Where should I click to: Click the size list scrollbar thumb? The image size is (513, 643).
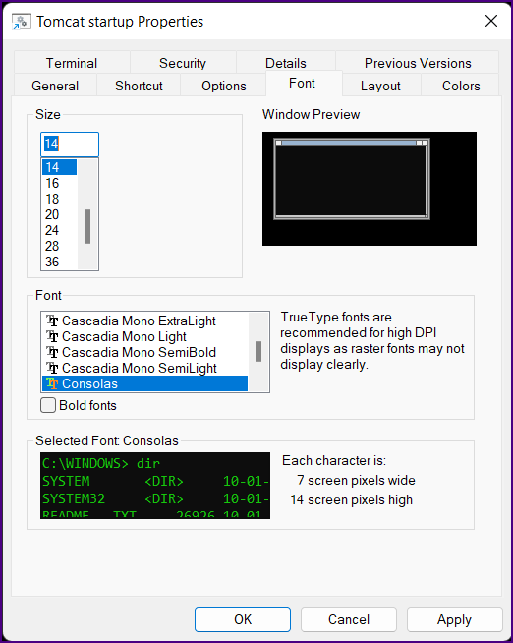(x=87, y=226)
